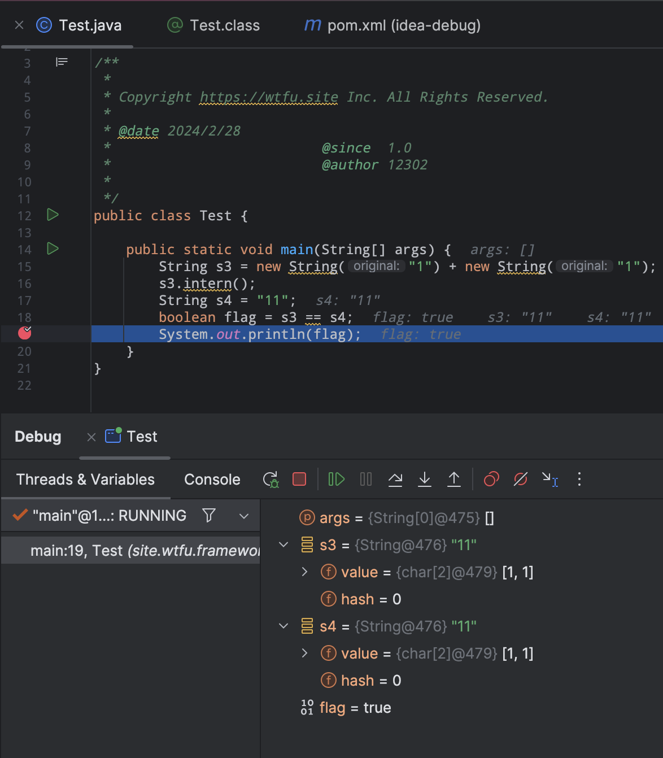
Task: Click the Step Out icon
Action: (x=454, y=480)
